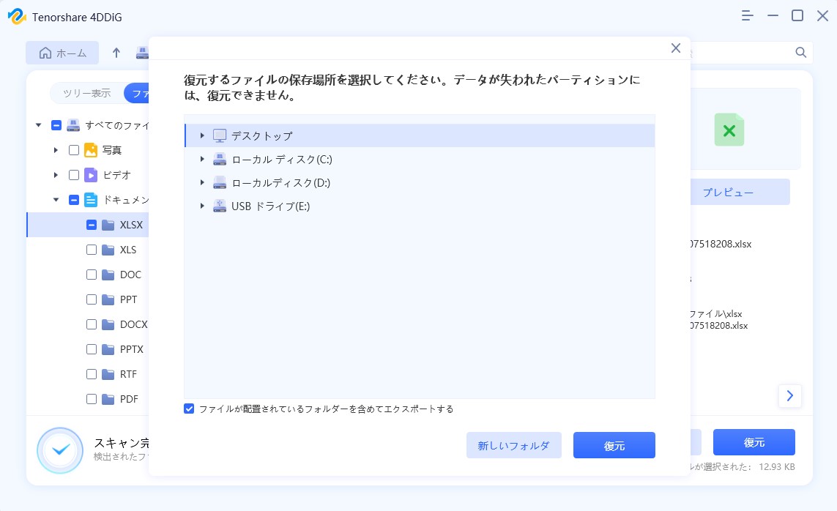Click the green Excel file preview icon
The width and height of the screenshot is (837, 511).
point(729,130)
